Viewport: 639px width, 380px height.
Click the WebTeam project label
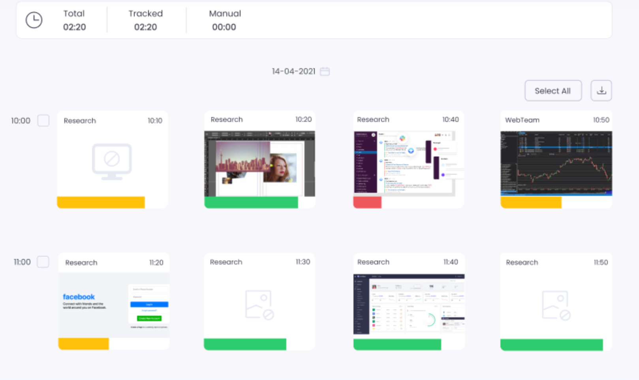coord(522,120)
